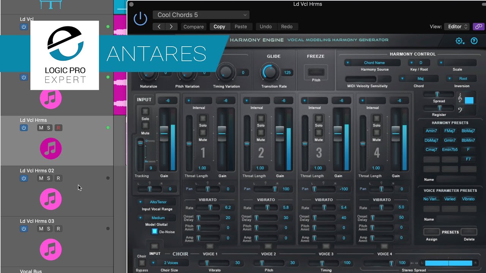Click the Voice Parameter Presets Name field
This screenshot has width=486, height=273.
coord(456,219)
